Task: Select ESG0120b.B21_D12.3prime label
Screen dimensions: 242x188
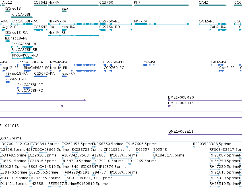Action: [89, 178]
